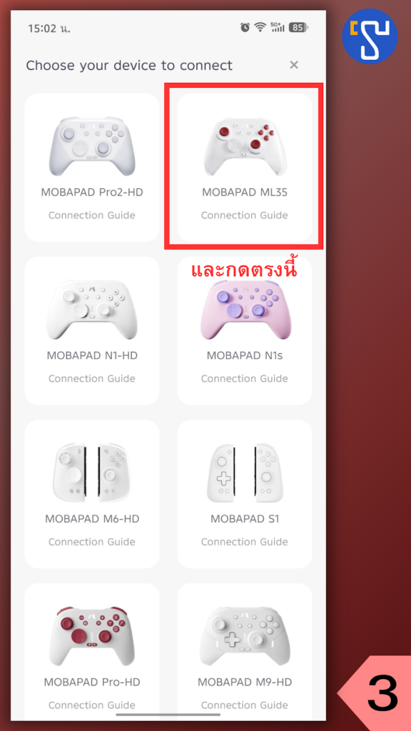Viewport: 411px width, 731px height.
Task: Tap the battery level indicator
Action: [298, 28]
